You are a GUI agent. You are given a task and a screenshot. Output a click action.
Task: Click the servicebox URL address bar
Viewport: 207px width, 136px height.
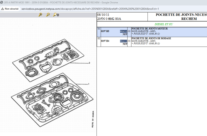[90, 9]
